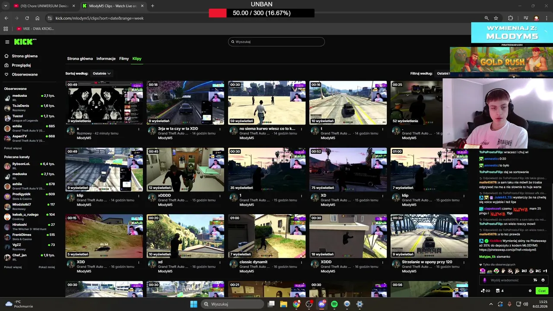Go to Strona główna in sidebar
The image size is (553, 311).
tap(21, 56)
